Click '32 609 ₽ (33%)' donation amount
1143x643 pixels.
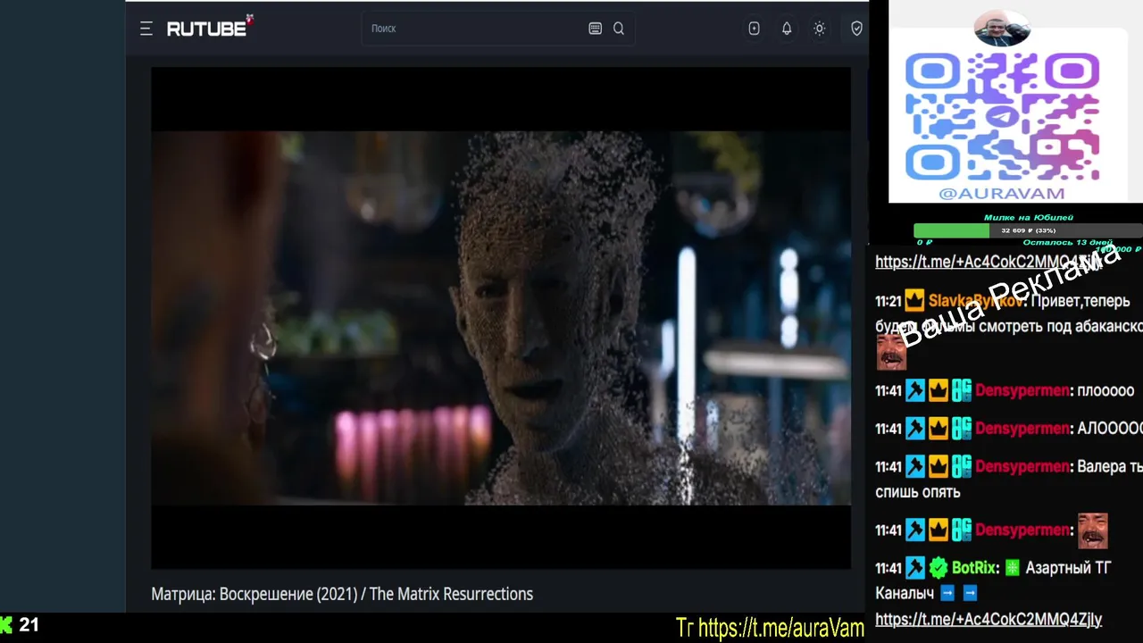pos(1028,230)
